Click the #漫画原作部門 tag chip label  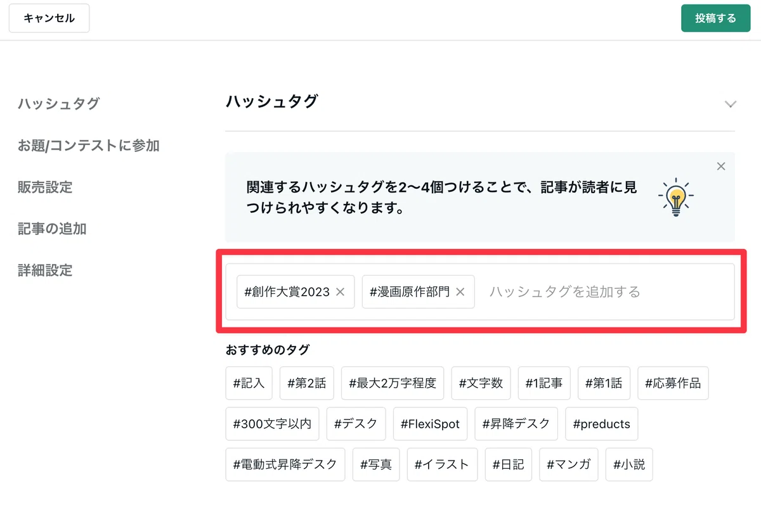click(410, 292)
